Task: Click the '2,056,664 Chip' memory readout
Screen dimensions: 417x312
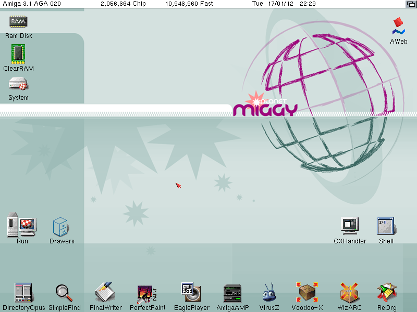Action: click(123, 4)
